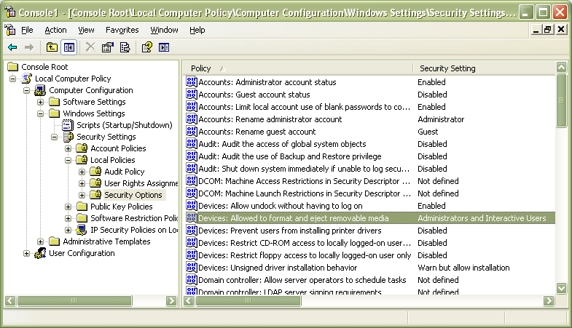Click the Local Computer Policy tree icon

pos(27,79)
